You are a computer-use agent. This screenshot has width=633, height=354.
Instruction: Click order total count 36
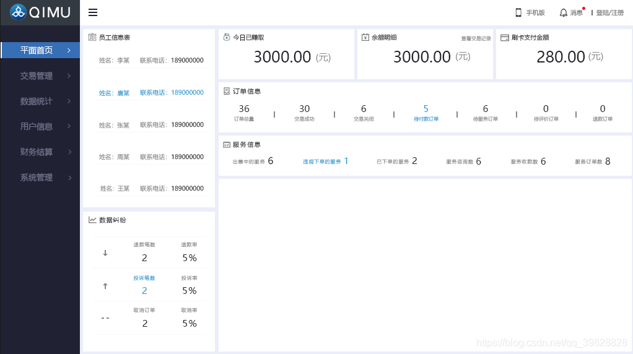[244, 109]
